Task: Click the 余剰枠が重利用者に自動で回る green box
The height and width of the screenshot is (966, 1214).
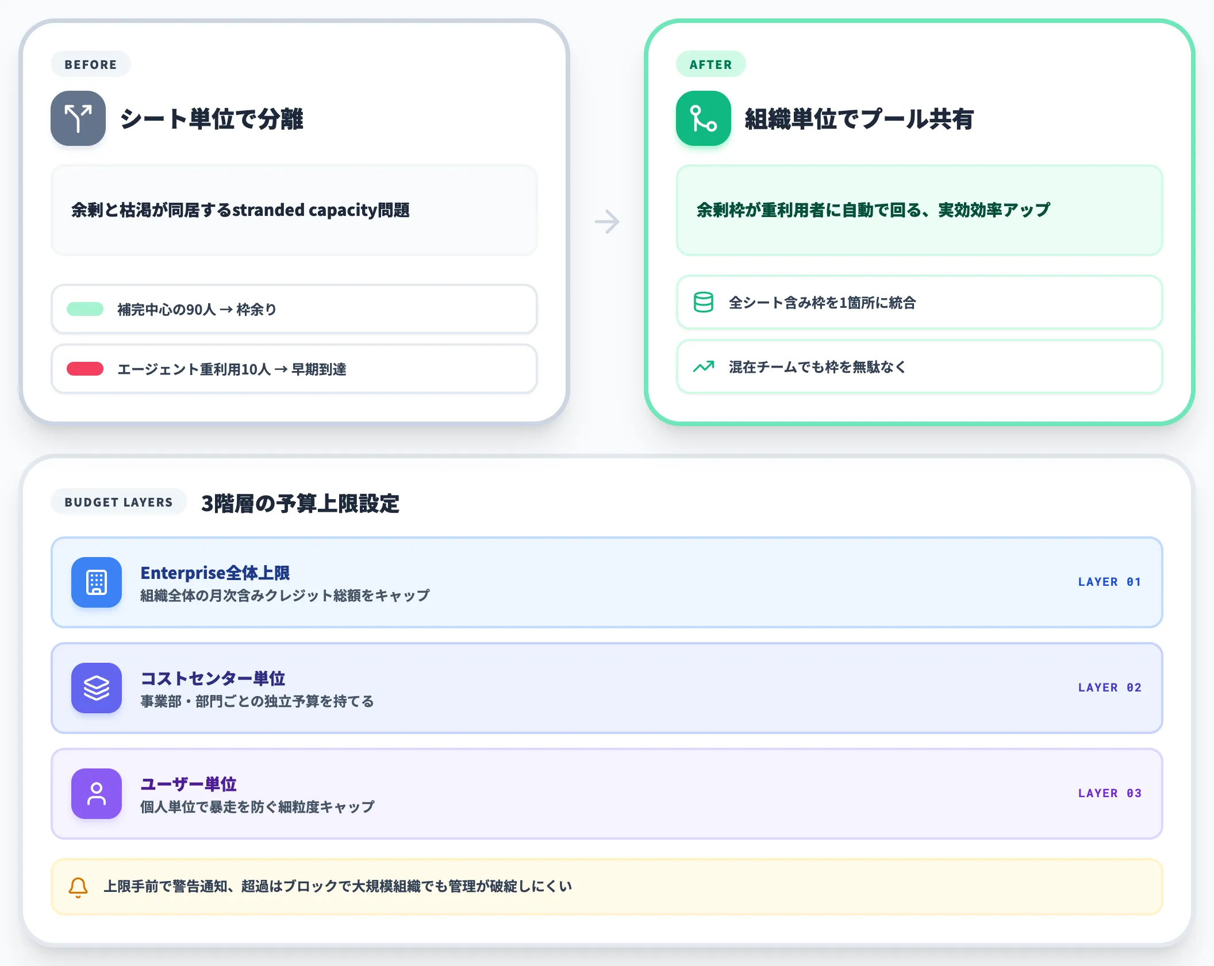Action: 920,210
